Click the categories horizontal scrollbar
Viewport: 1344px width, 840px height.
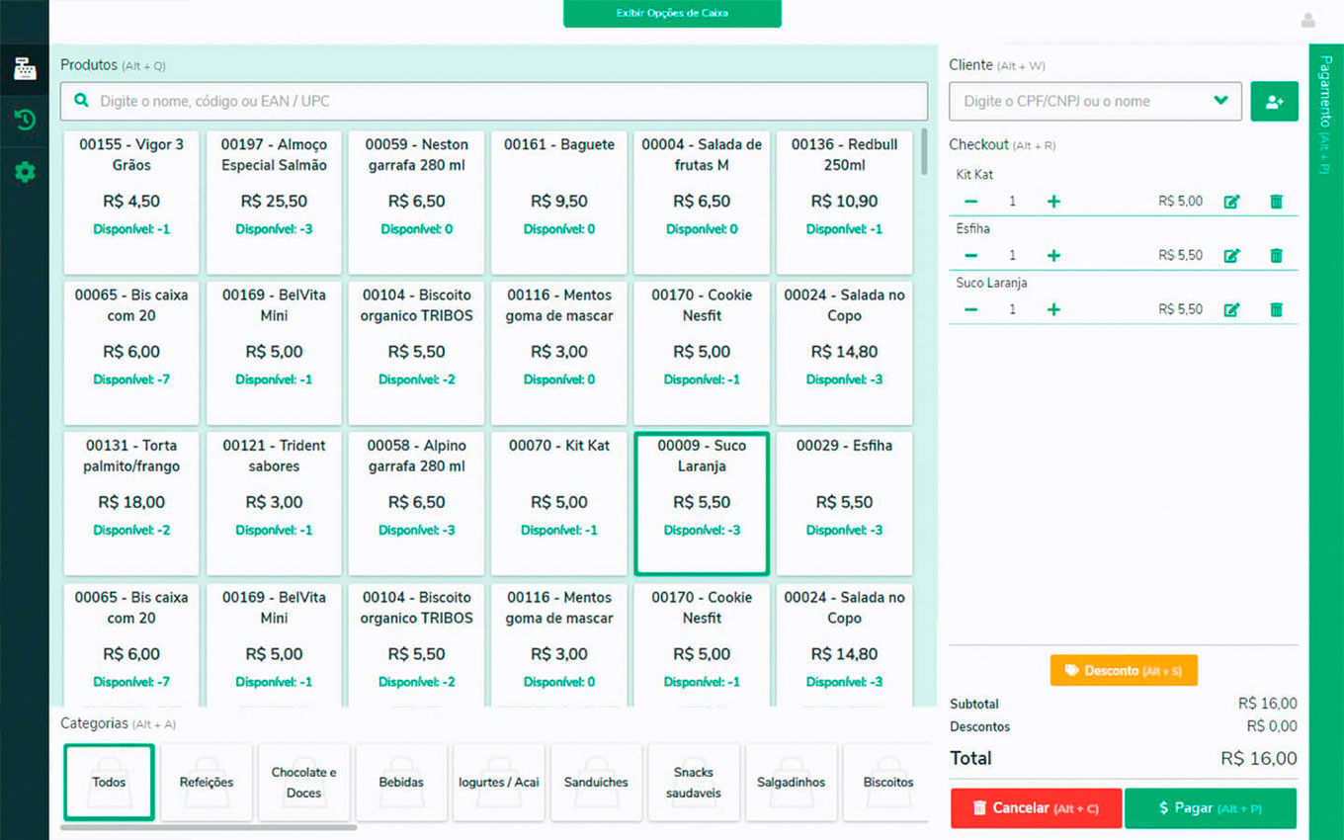208,827
